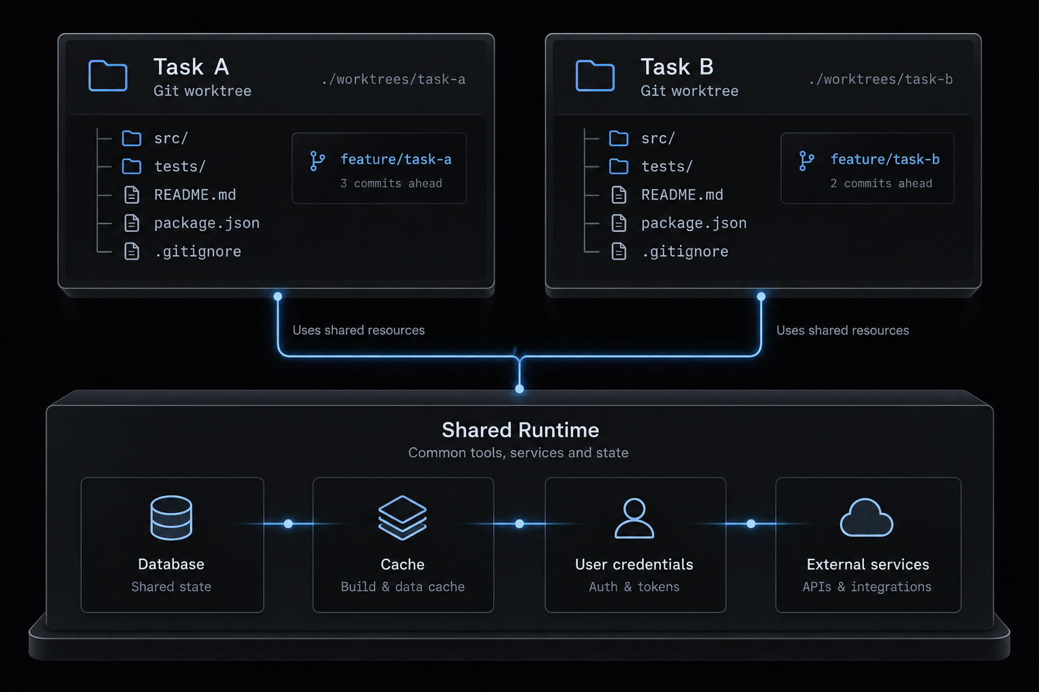Click the connector dot below Task A
Image resolution: width=1039 pixels, height=692 pixels.
coord(277,296)
